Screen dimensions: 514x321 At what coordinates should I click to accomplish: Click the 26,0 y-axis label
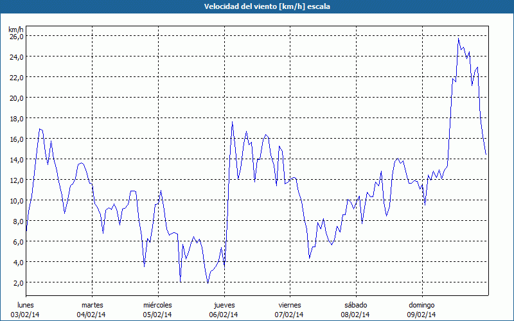pyautogui.click(x=17, y=37)
